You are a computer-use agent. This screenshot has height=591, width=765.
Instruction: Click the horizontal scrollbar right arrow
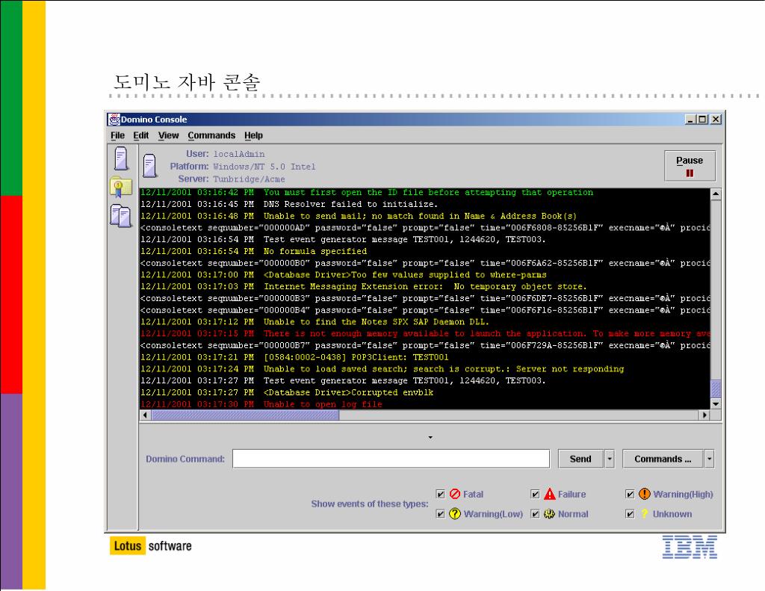tap(704, 415)
